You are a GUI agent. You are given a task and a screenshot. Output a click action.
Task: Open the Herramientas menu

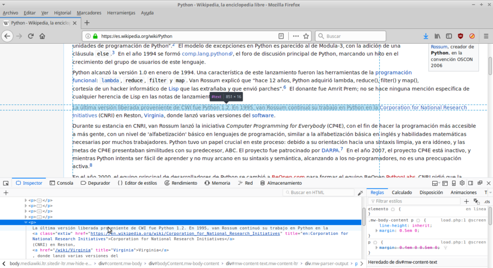coord(121,13)
